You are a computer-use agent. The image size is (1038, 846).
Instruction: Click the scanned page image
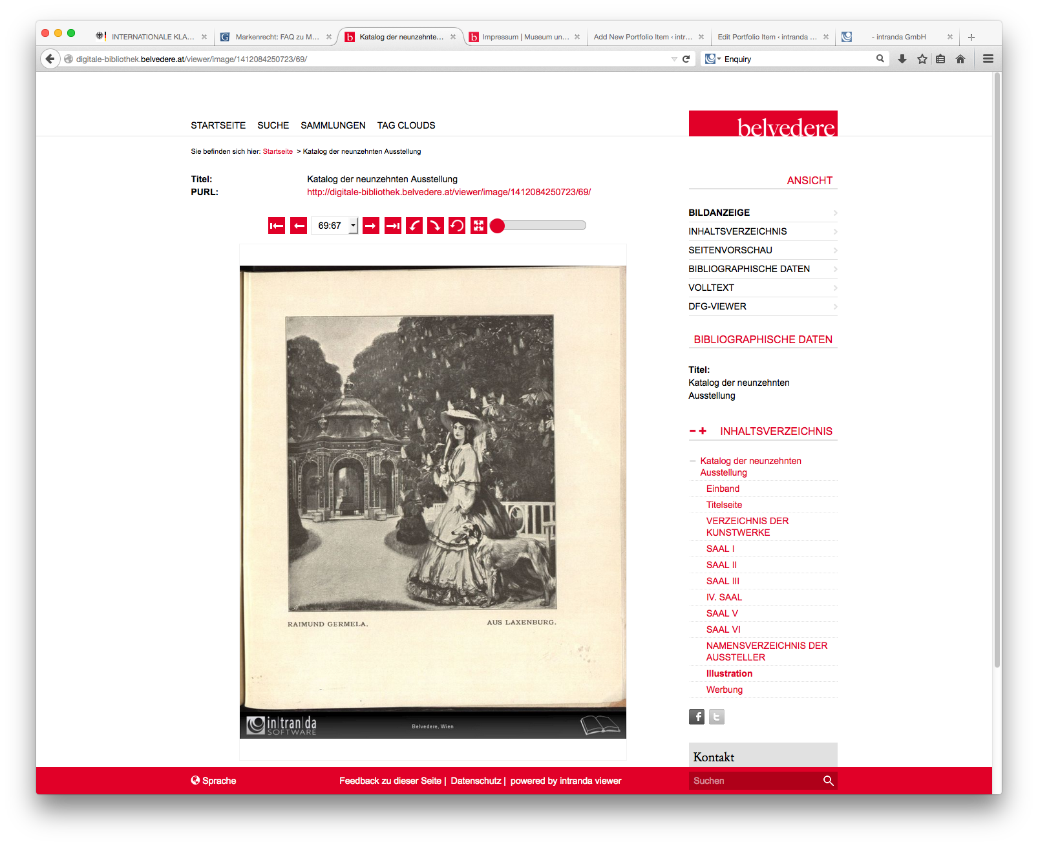click(433, 502)
